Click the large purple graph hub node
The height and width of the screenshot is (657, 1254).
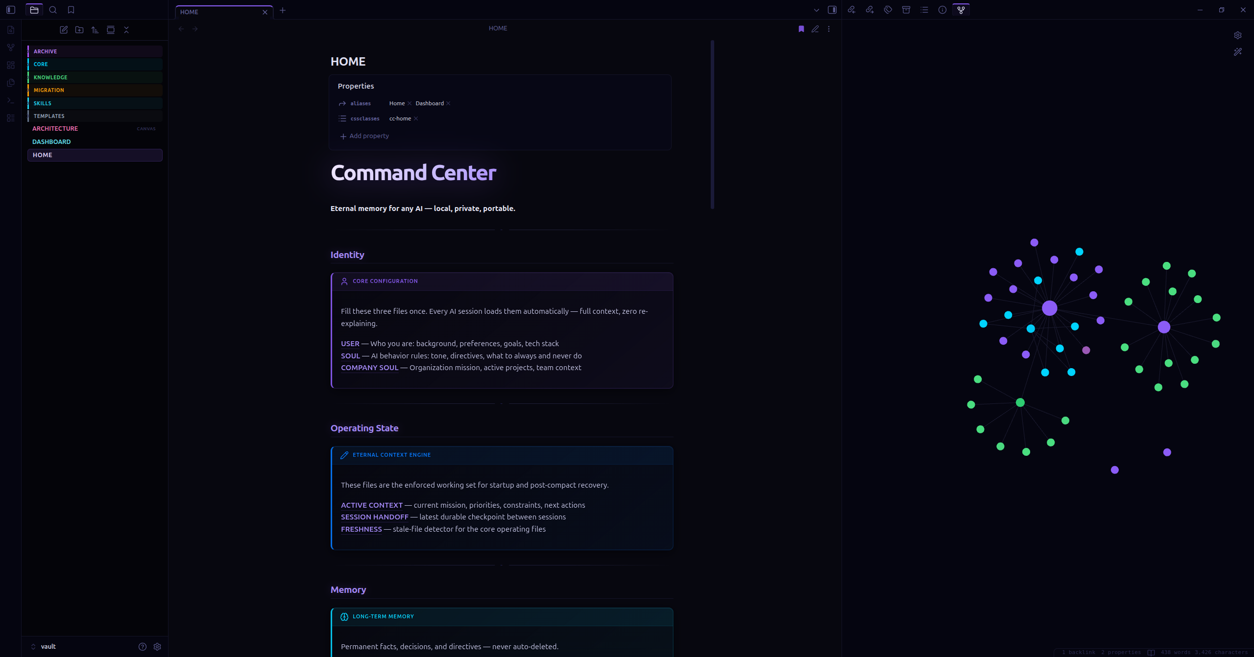(x=1049, y=308)
